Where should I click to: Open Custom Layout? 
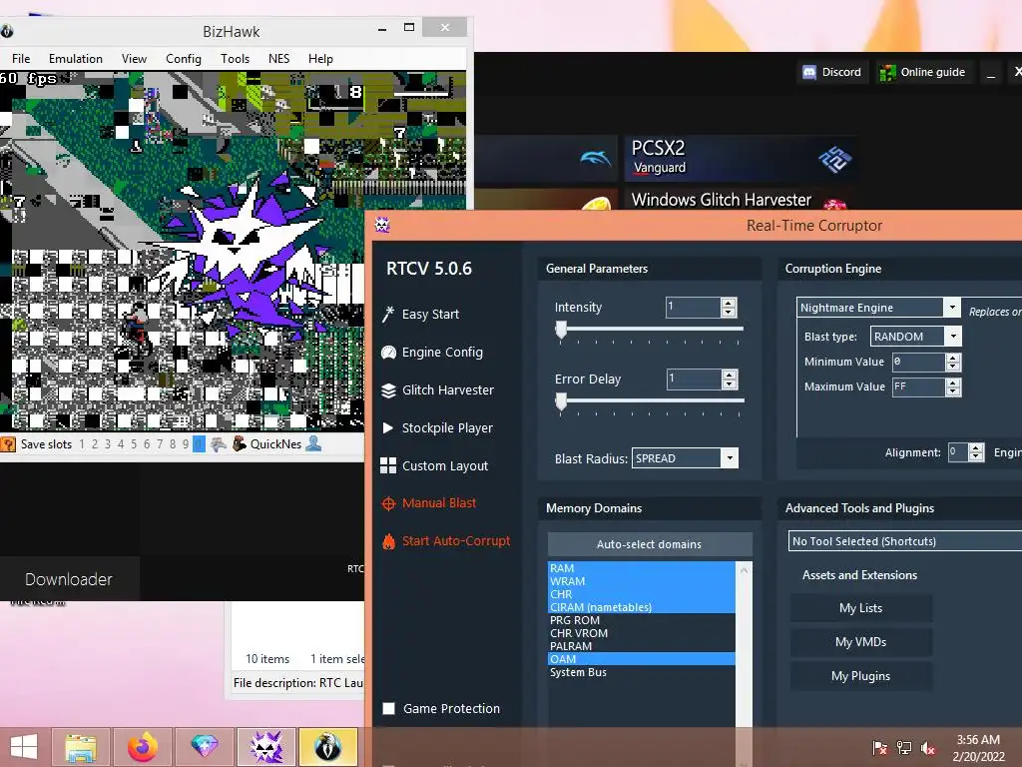coord(434,465)
